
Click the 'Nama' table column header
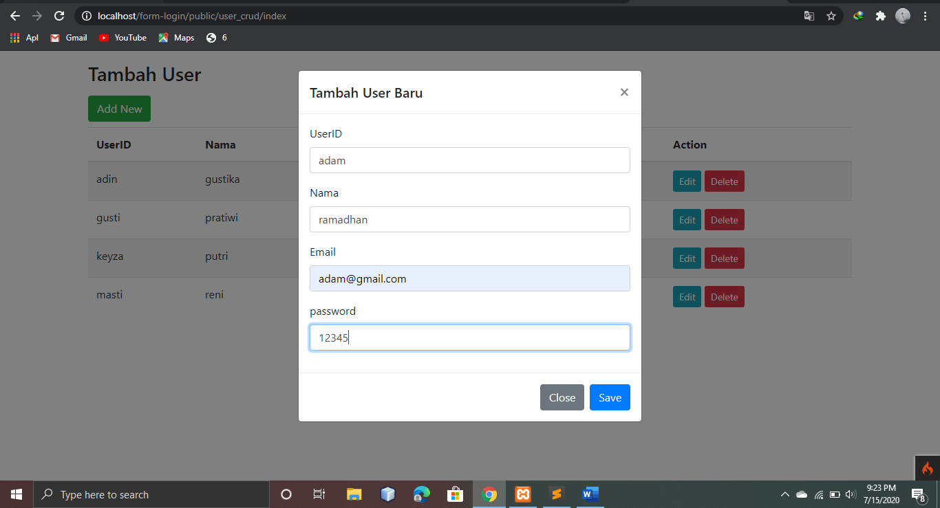point(220,145)
